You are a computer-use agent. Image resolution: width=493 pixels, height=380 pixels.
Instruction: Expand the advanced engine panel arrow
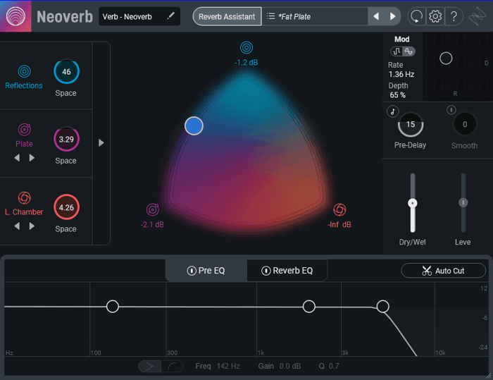coord(101,143)
